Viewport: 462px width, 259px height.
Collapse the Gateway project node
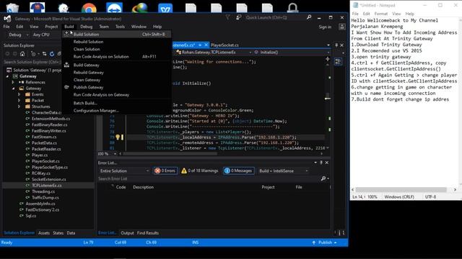[7, 76]
